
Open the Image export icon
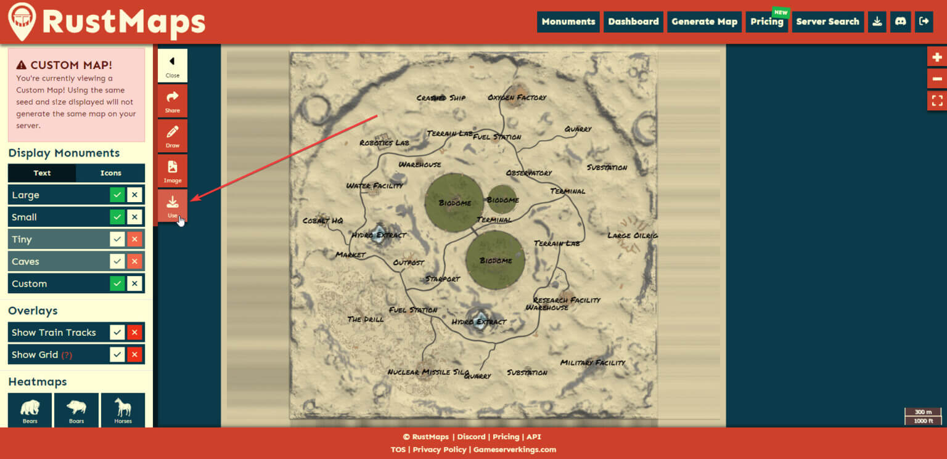[x=173, y=168]
